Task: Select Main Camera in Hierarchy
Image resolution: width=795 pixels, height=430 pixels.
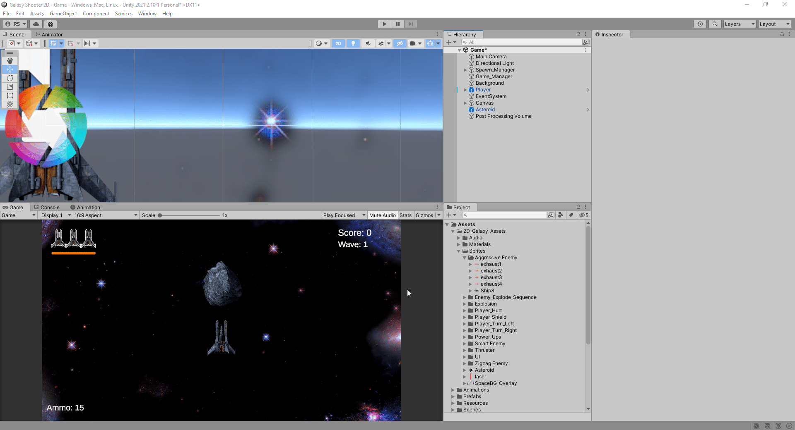Action: [x=491, y=57]
